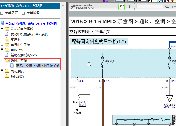This screenshot has height=126, width=176.
Task: Click the 0.3Gr wire size label
Action: (x=165, y=87)
